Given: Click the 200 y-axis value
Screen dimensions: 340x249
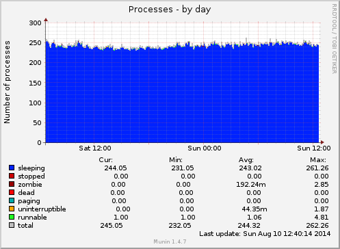Looking at the screenshot, I should point(35,63).
